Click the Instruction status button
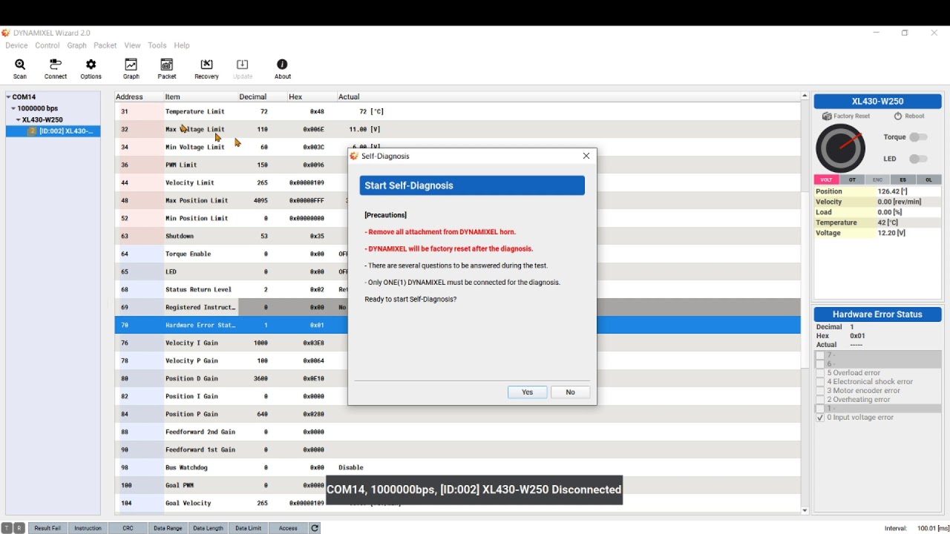 [88, 528]
